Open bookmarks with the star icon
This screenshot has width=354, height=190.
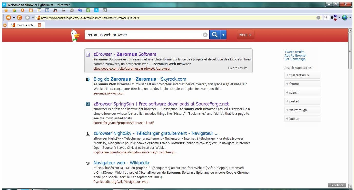point(6,10)
